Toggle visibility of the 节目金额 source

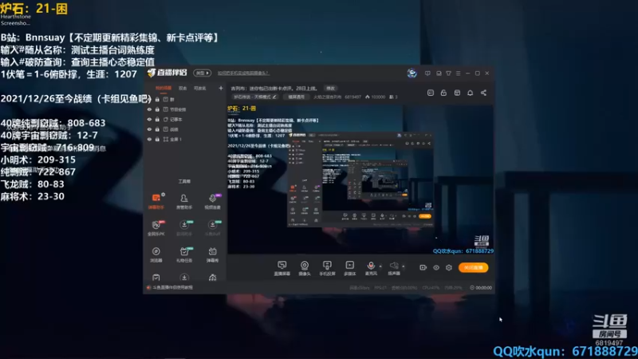pyautogui.click(x=149, y=109)
